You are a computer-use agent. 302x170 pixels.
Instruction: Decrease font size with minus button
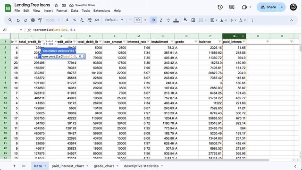tap(130, 20)
